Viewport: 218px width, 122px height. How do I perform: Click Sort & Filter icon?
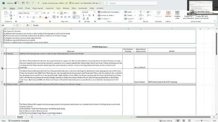point(148,12)
